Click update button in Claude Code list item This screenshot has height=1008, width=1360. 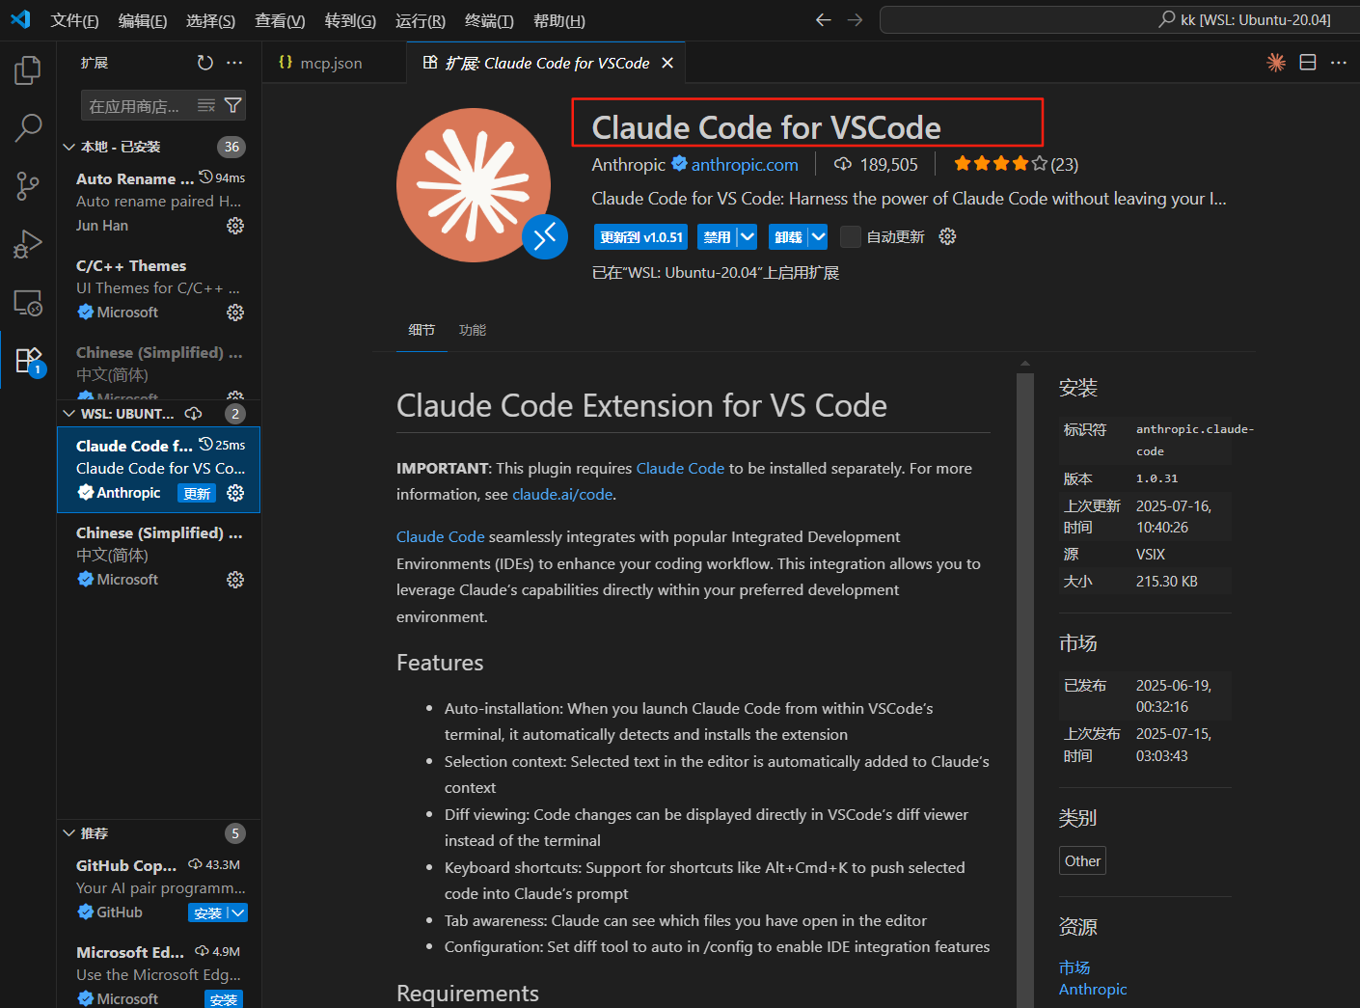(198, 493)
